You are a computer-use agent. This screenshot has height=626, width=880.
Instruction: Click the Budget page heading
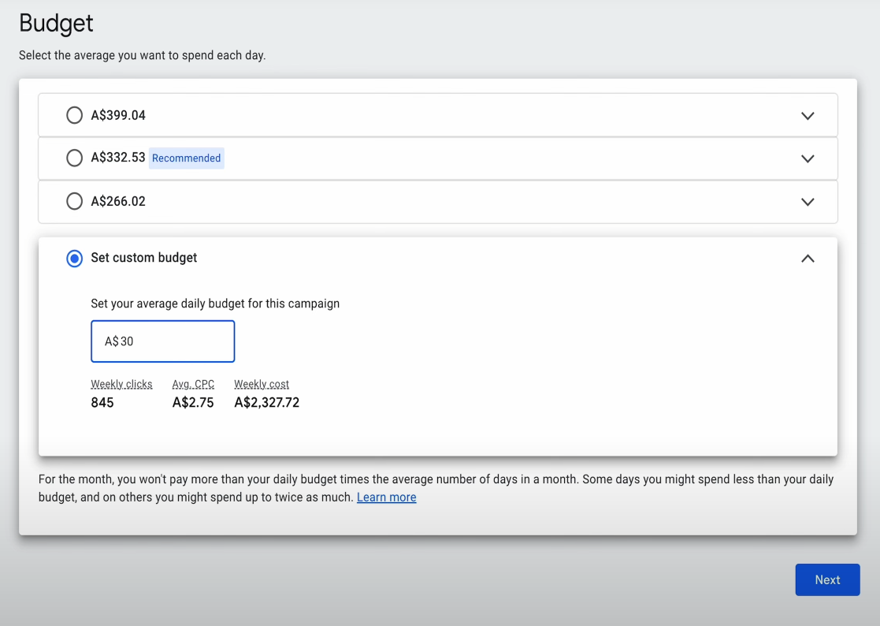(56, 24)
